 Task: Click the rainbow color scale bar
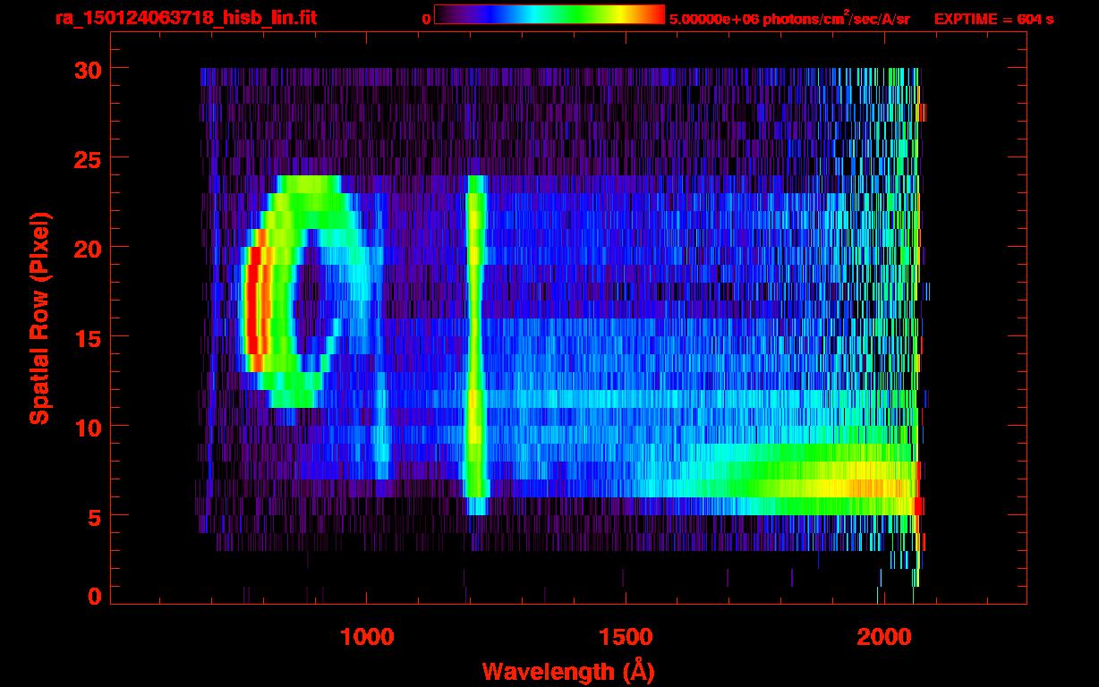549,14
